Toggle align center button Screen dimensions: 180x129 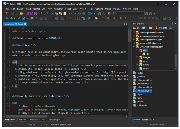coord(145,18)
